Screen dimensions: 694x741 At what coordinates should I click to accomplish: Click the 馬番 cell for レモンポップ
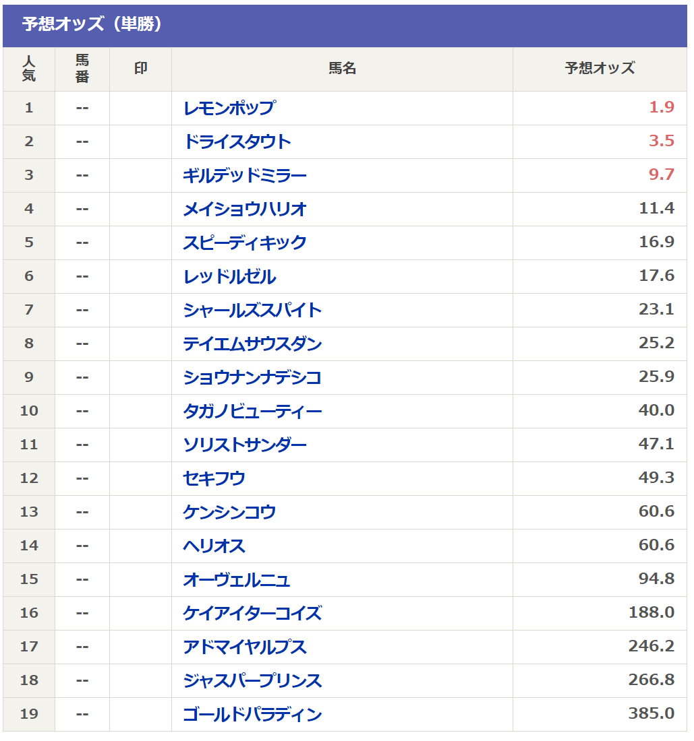pyautogui.click(x=82, y=108)
